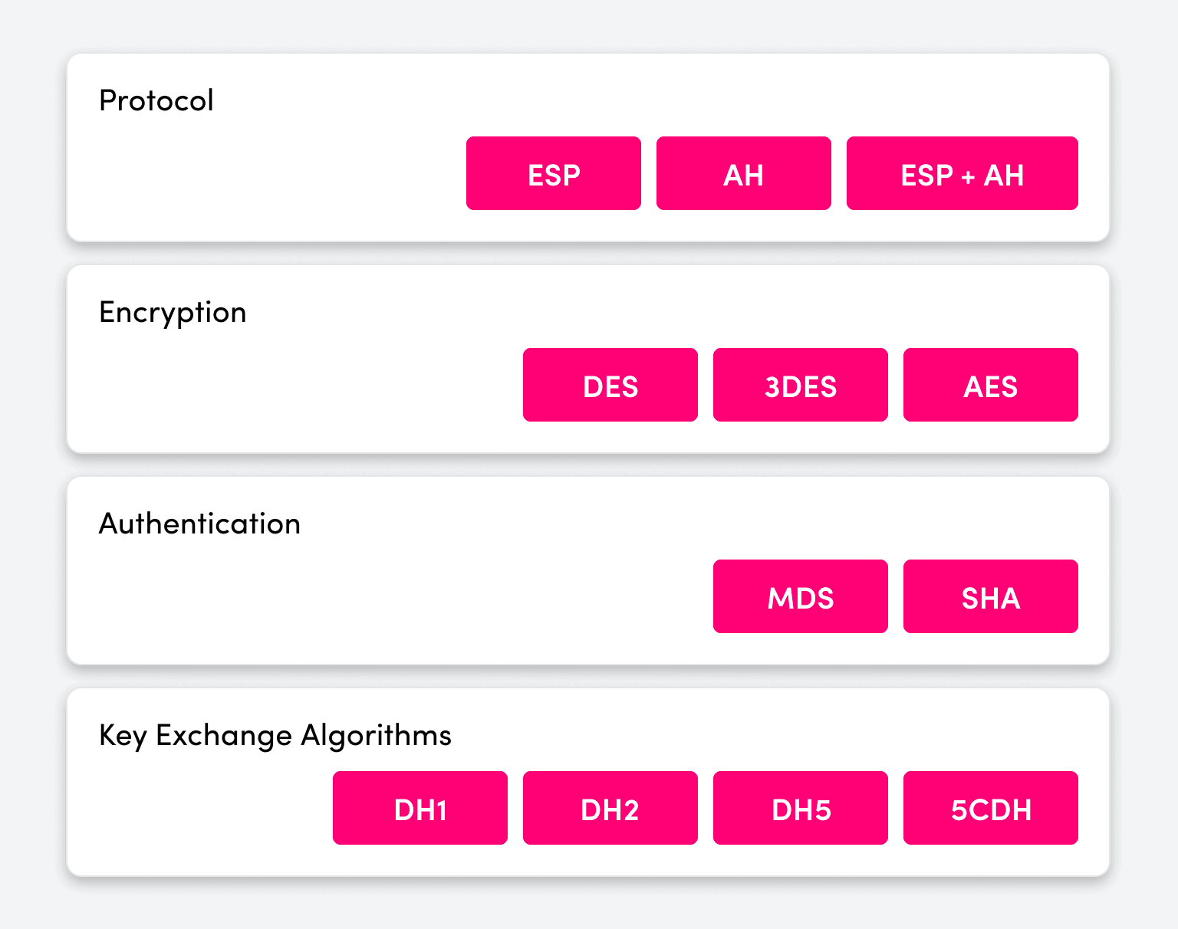Select the ESP protocol button
Image resolution: width=1178 pixels, height=929 pixels.
(553, 173)
